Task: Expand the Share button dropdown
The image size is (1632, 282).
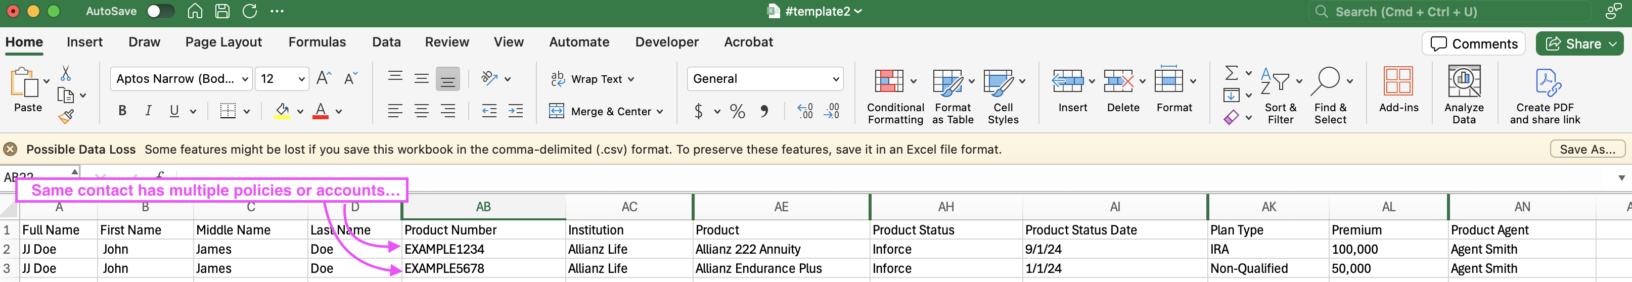Action: pyautogui.click(x=1613, y=44)
